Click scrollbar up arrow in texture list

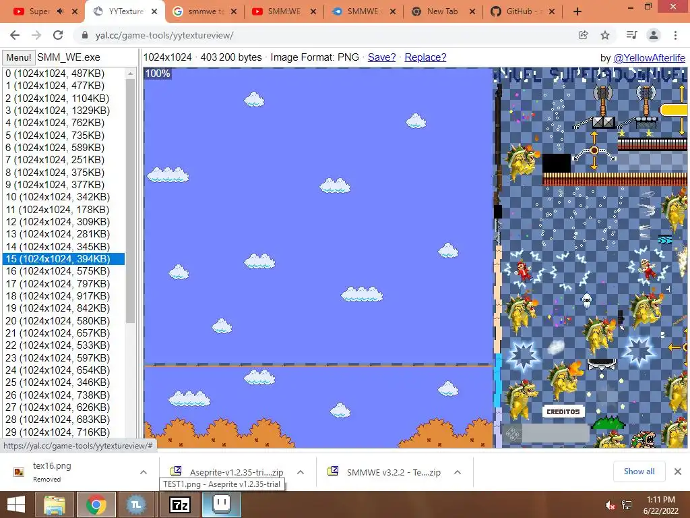point(130,74)
